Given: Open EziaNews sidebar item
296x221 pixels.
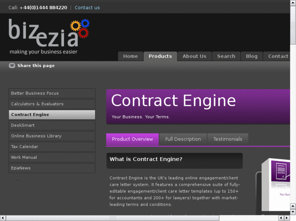Looking at the screenshot, I should coord(52,168).
